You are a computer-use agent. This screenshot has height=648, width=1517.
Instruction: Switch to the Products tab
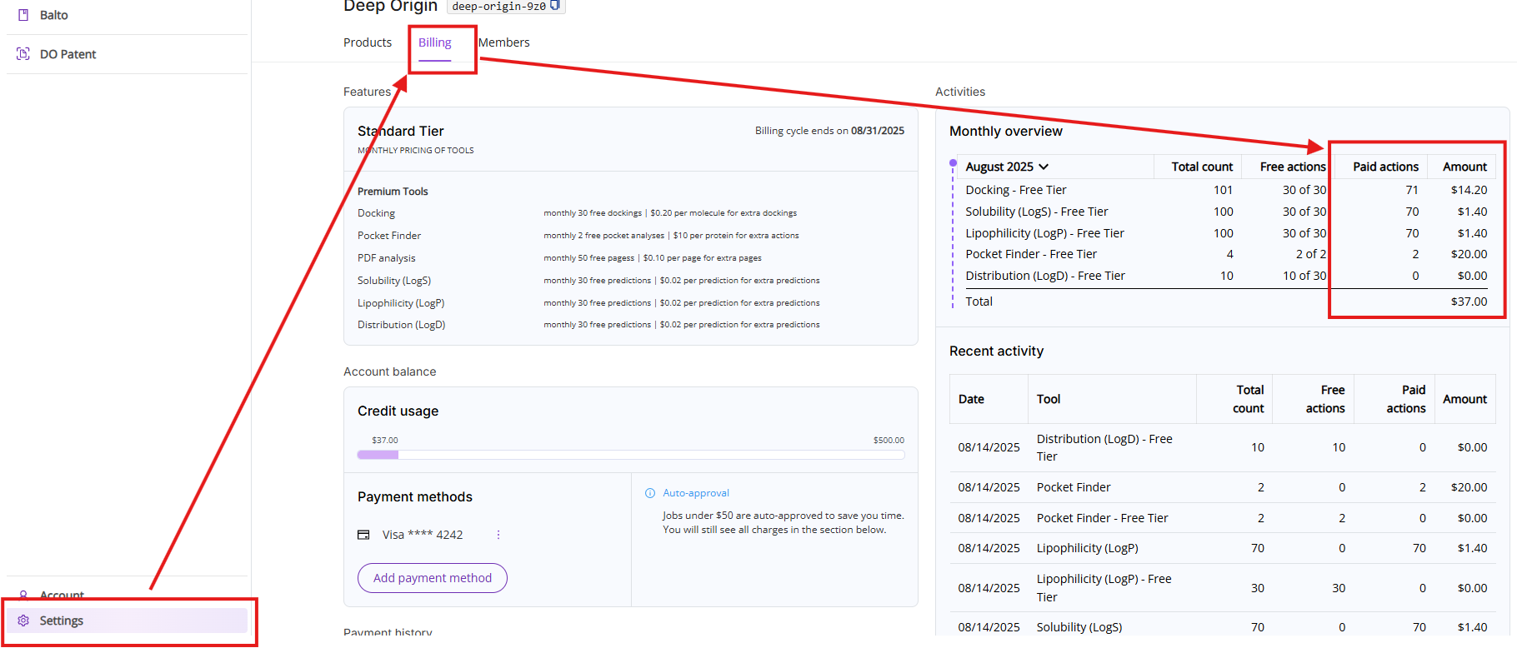pos(367,42)
